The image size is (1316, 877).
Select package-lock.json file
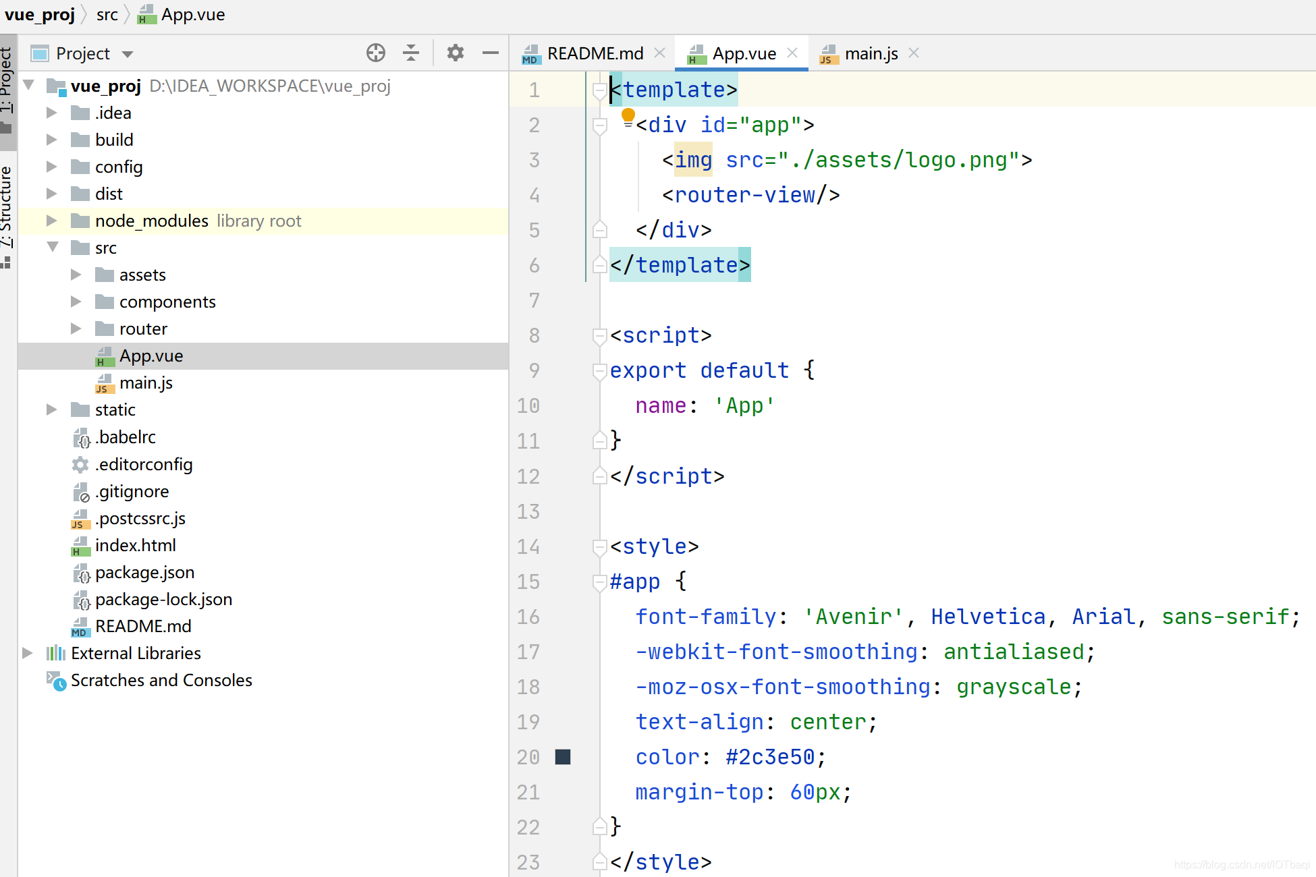[263, 599]
